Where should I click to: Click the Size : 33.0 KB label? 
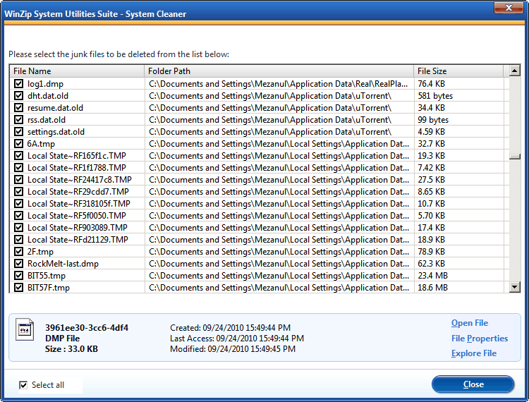(x=71, y=348)
